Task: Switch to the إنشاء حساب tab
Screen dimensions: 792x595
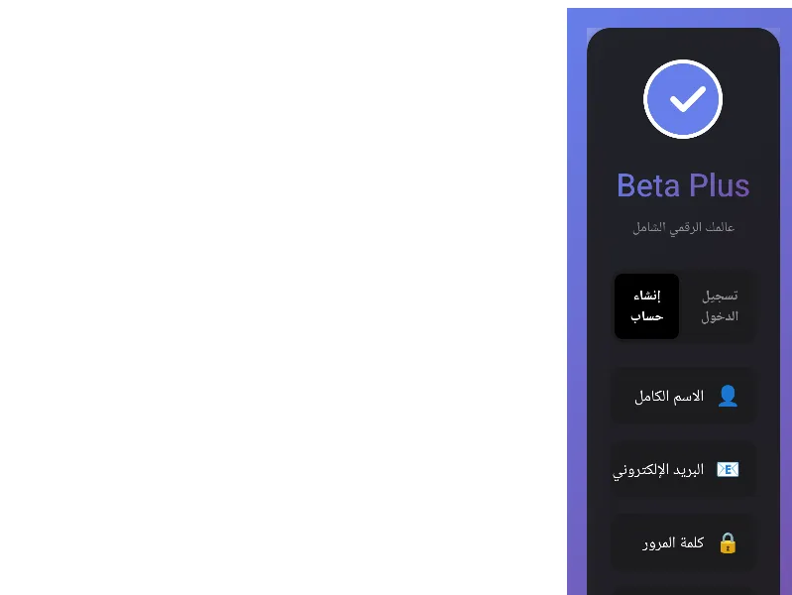Action: 646,306
